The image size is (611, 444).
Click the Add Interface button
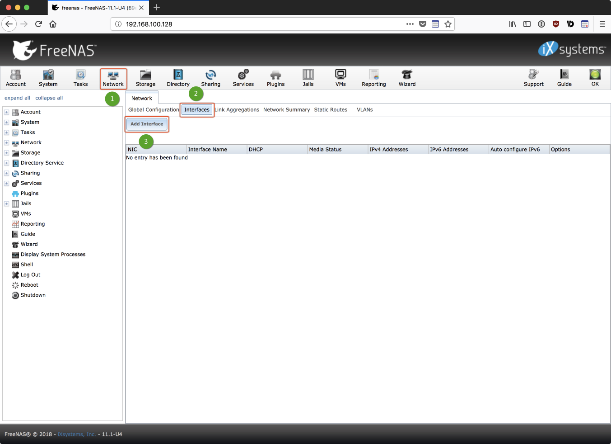tap(147, 124)
